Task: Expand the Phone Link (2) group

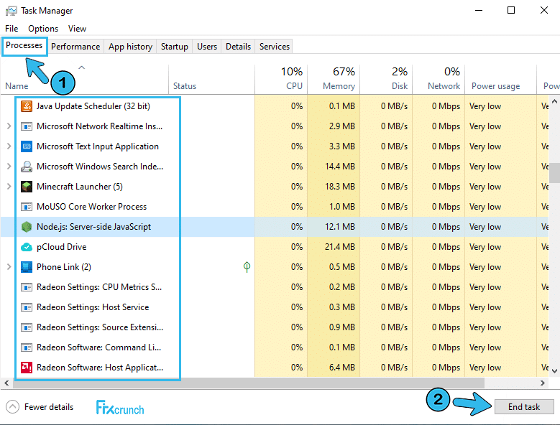Action: pos(9,267)
